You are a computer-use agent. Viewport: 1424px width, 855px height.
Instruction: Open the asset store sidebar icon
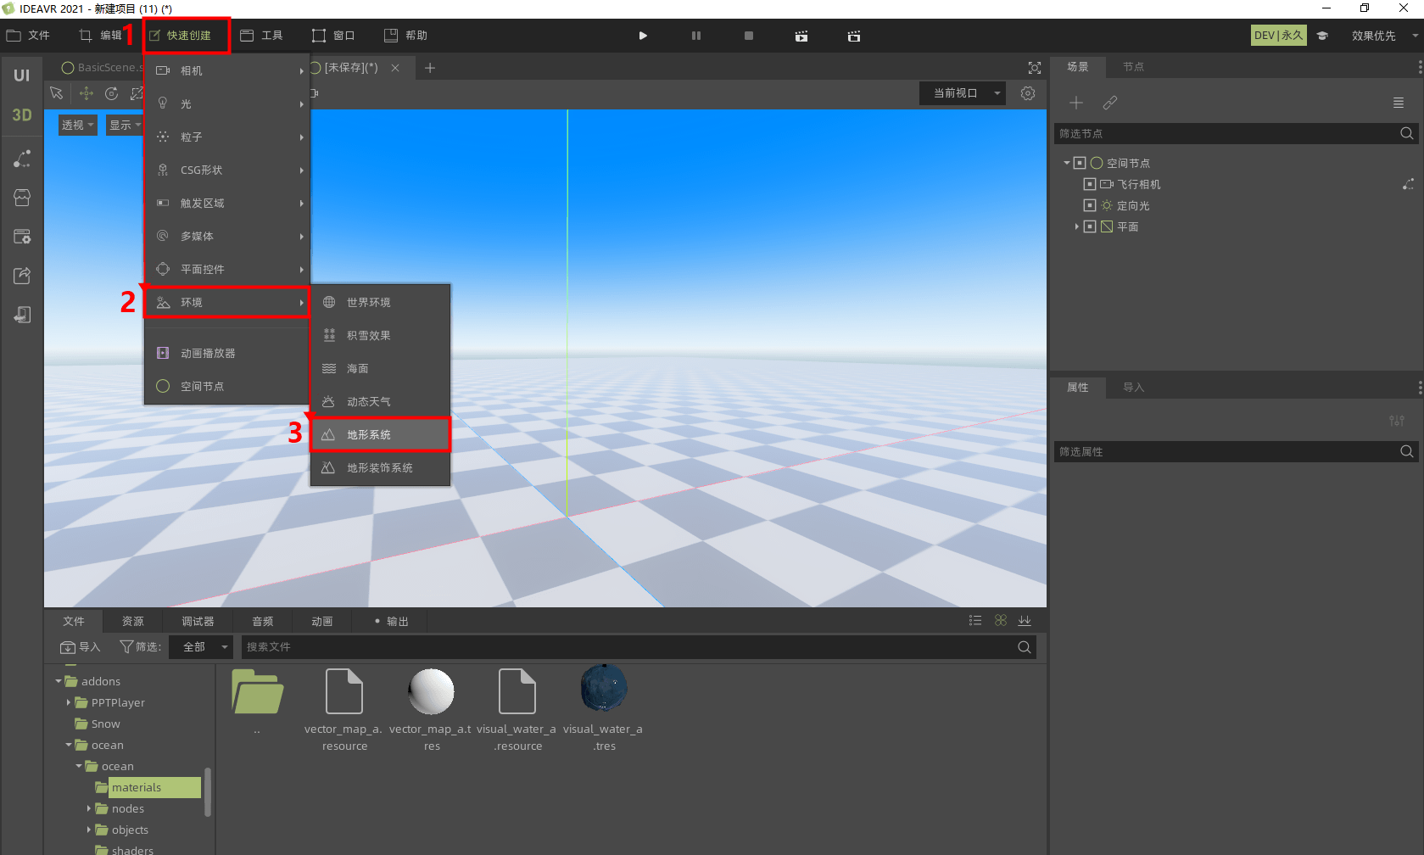pos(22,198)
